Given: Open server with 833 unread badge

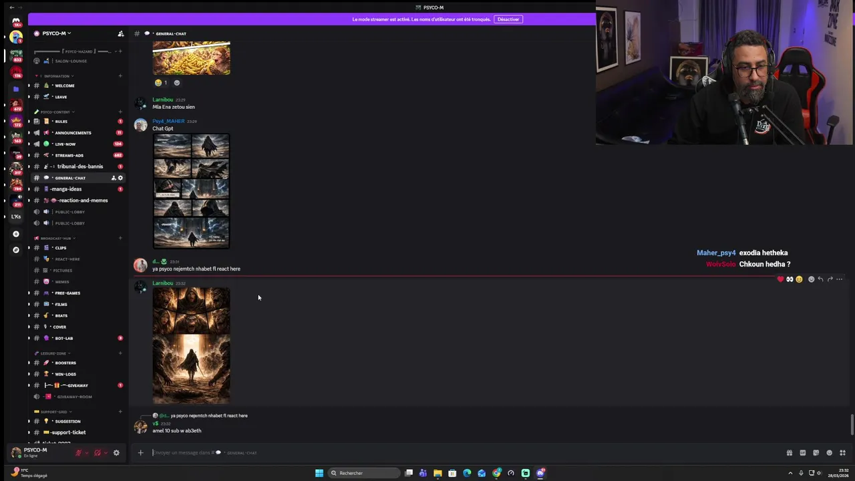Looking at the screenshot, I should click(x=16, y=55).
